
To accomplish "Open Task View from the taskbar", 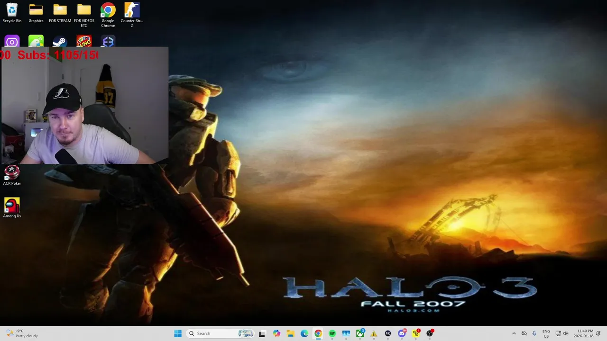I will (x=262, y=333).
